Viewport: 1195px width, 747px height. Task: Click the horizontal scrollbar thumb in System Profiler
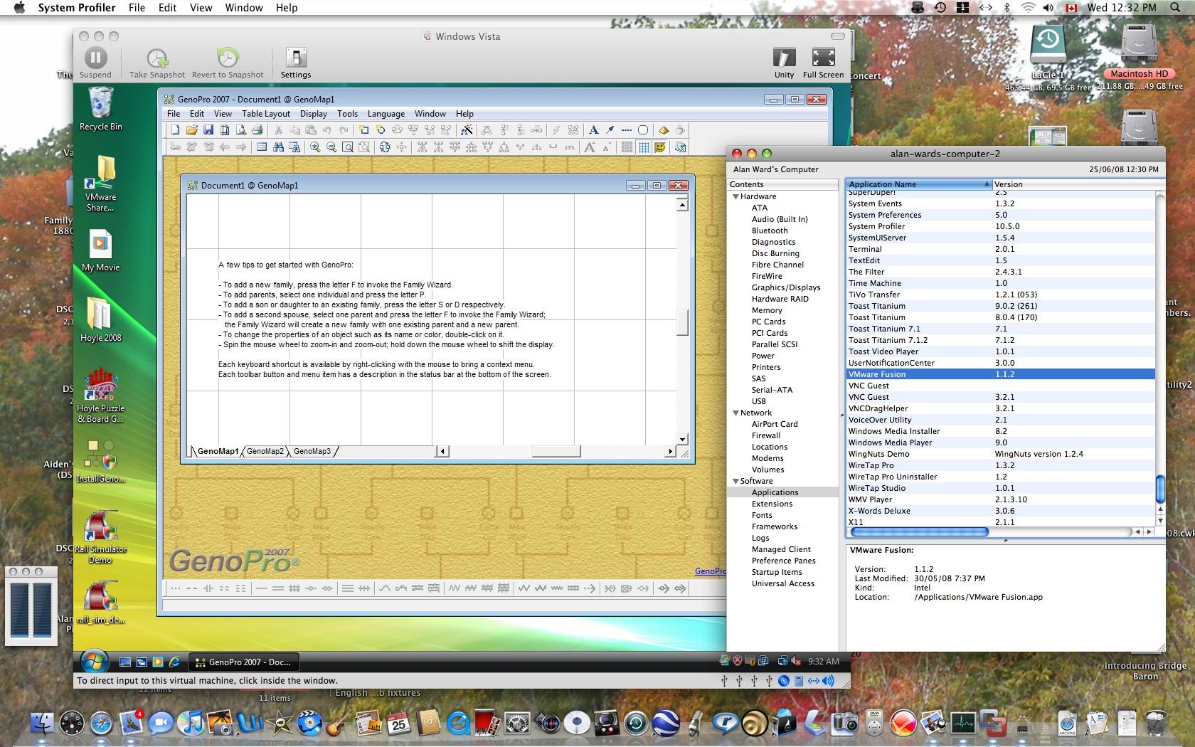click(919, 532)
